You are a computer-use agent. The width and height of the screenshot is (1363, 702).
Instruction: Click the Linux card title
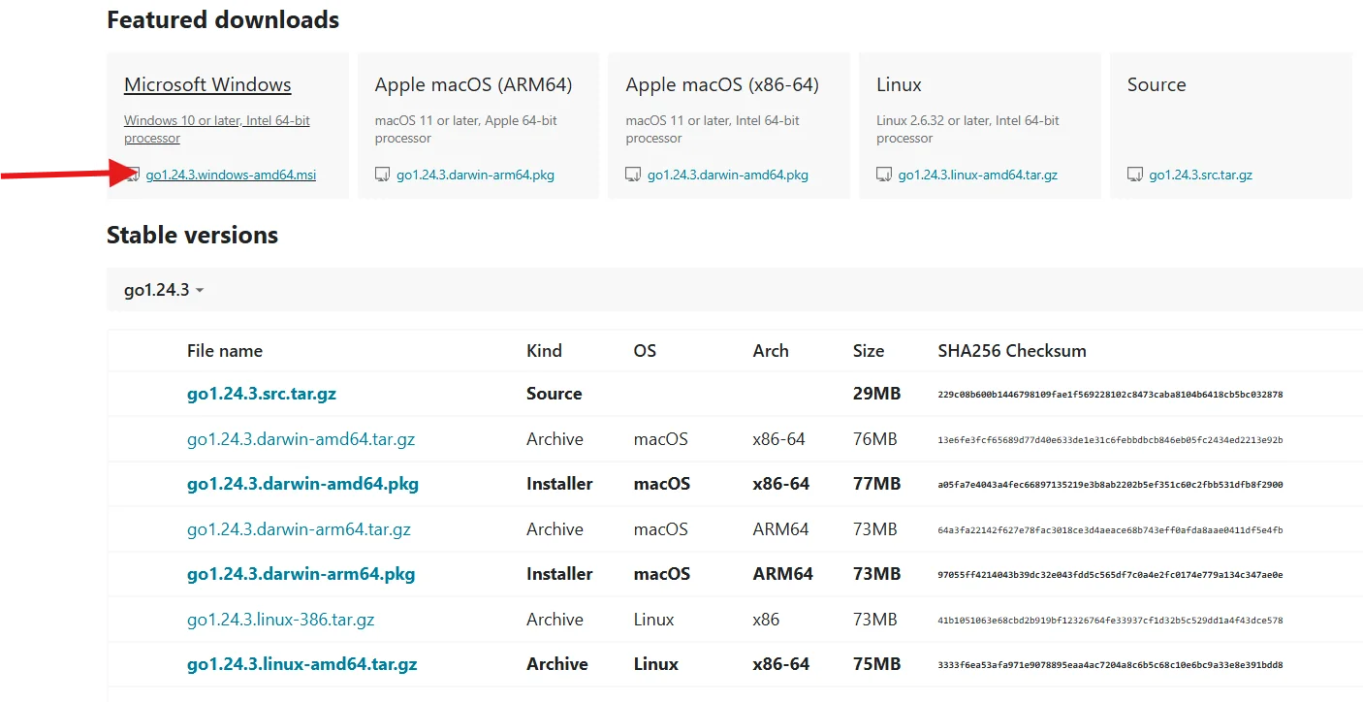coord(899,84)
